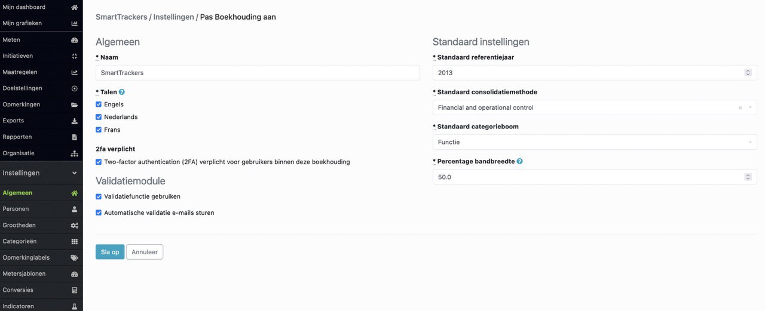The image size is (765, 311).
Task: Click the Sla op button
Action: pos(110,252)
